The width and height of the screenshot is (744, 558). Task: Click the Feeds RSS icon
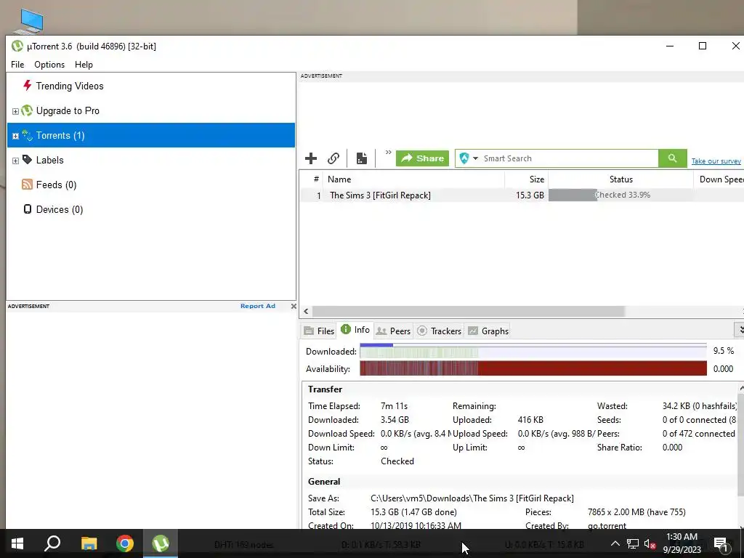coord(27,185)
